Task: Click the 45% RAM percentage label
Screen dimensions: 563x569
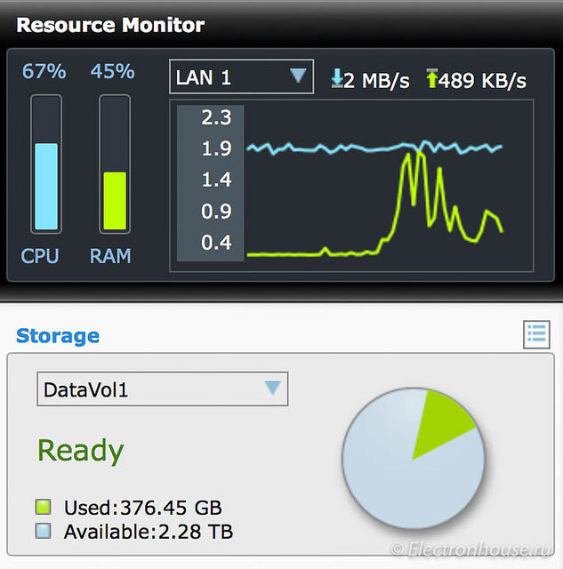Action: [x=112, y=71]
